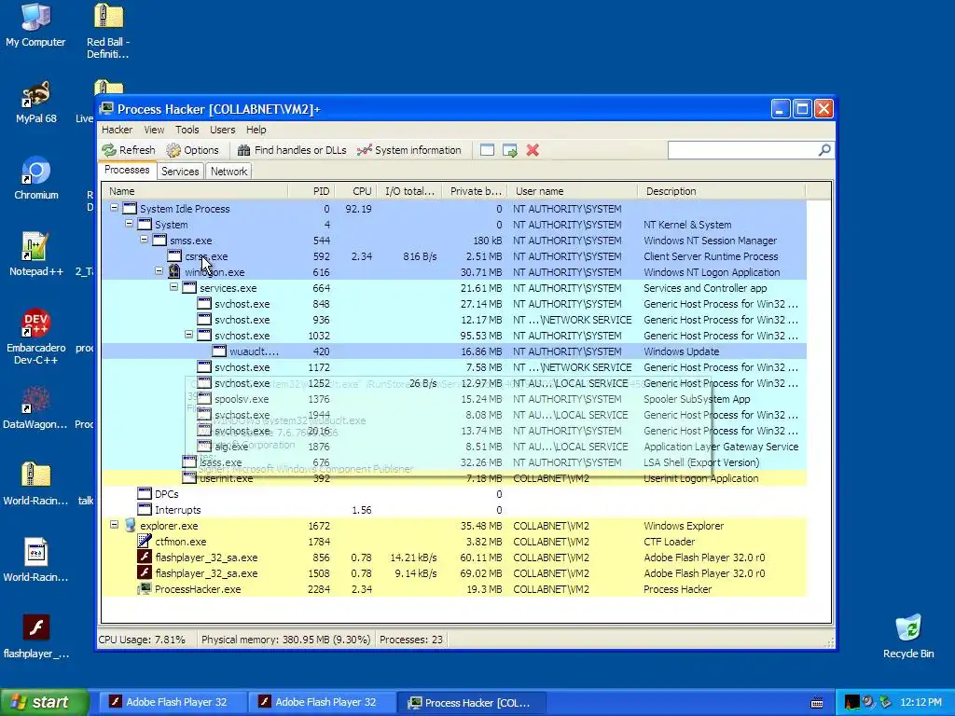Click the Process Hacker taskbar button
Viewport: 955px width, 716px height.
click(x=471, y=702)
